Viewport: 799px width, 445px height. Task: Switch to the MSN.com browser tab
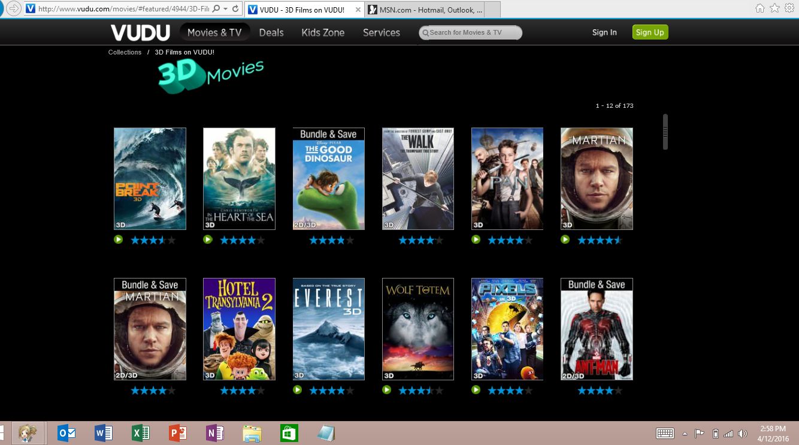point(424,10)
